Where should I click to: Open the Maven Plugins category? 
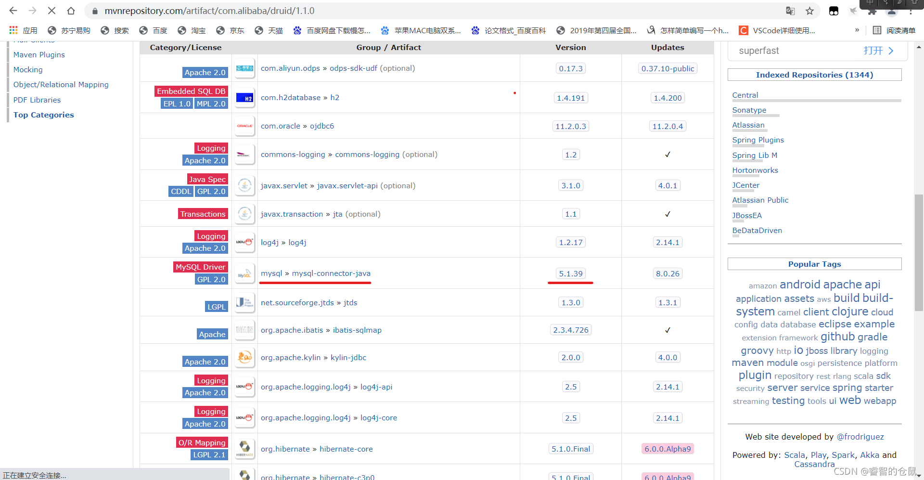coord(39,55)
